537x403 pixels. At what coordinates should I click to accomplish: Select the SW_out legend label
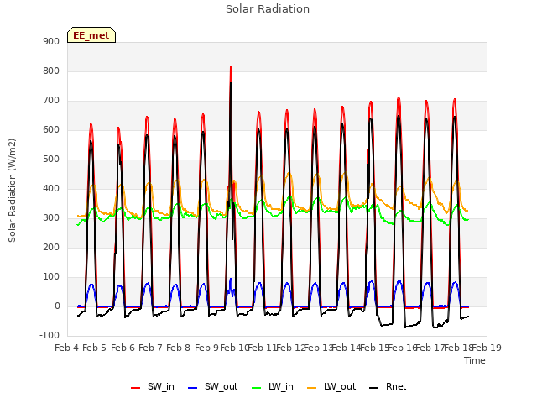point(221,386)
